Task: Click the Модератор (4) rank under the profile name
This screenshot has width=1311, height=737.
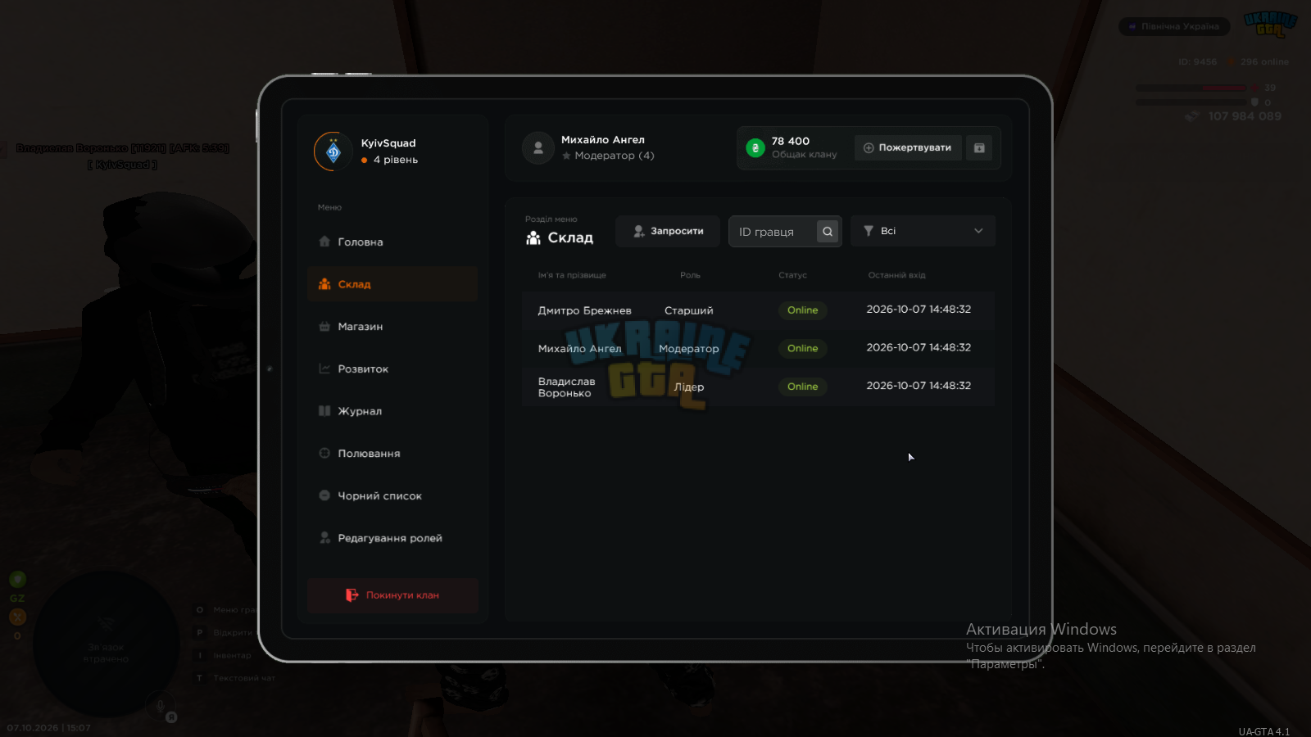Action: coord(615,156)
